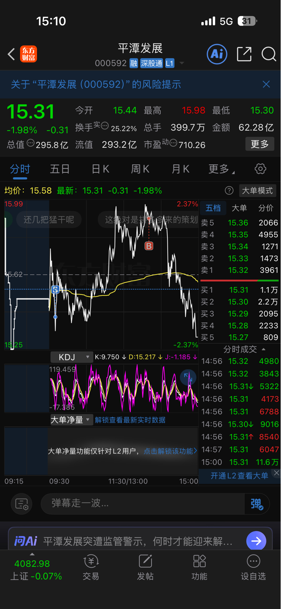281x609 pixels.
Task: Select the 分时 tab
Action: (20, 169)
